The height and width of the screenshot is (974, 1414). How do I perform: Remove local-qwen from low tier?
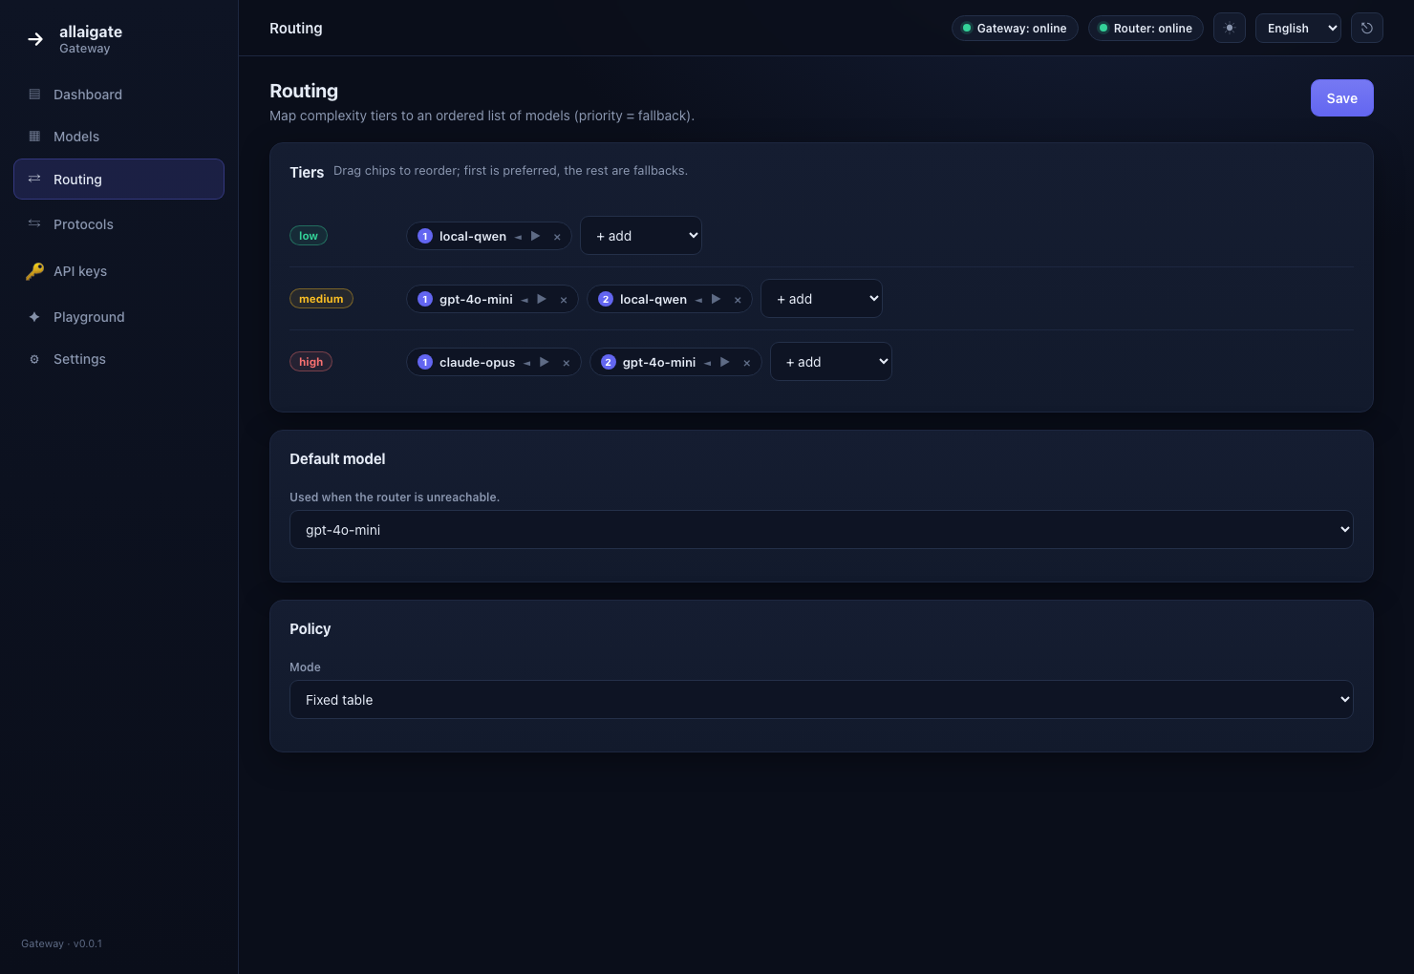[557, 237]
